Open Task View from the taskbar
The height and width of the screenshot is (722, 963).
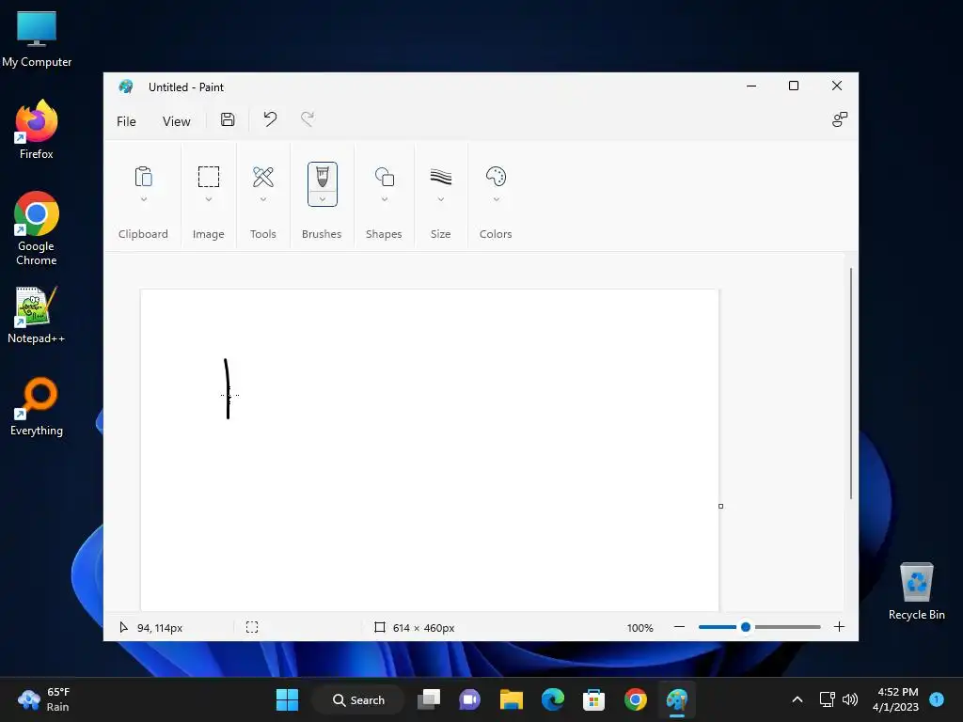[429, 699]
